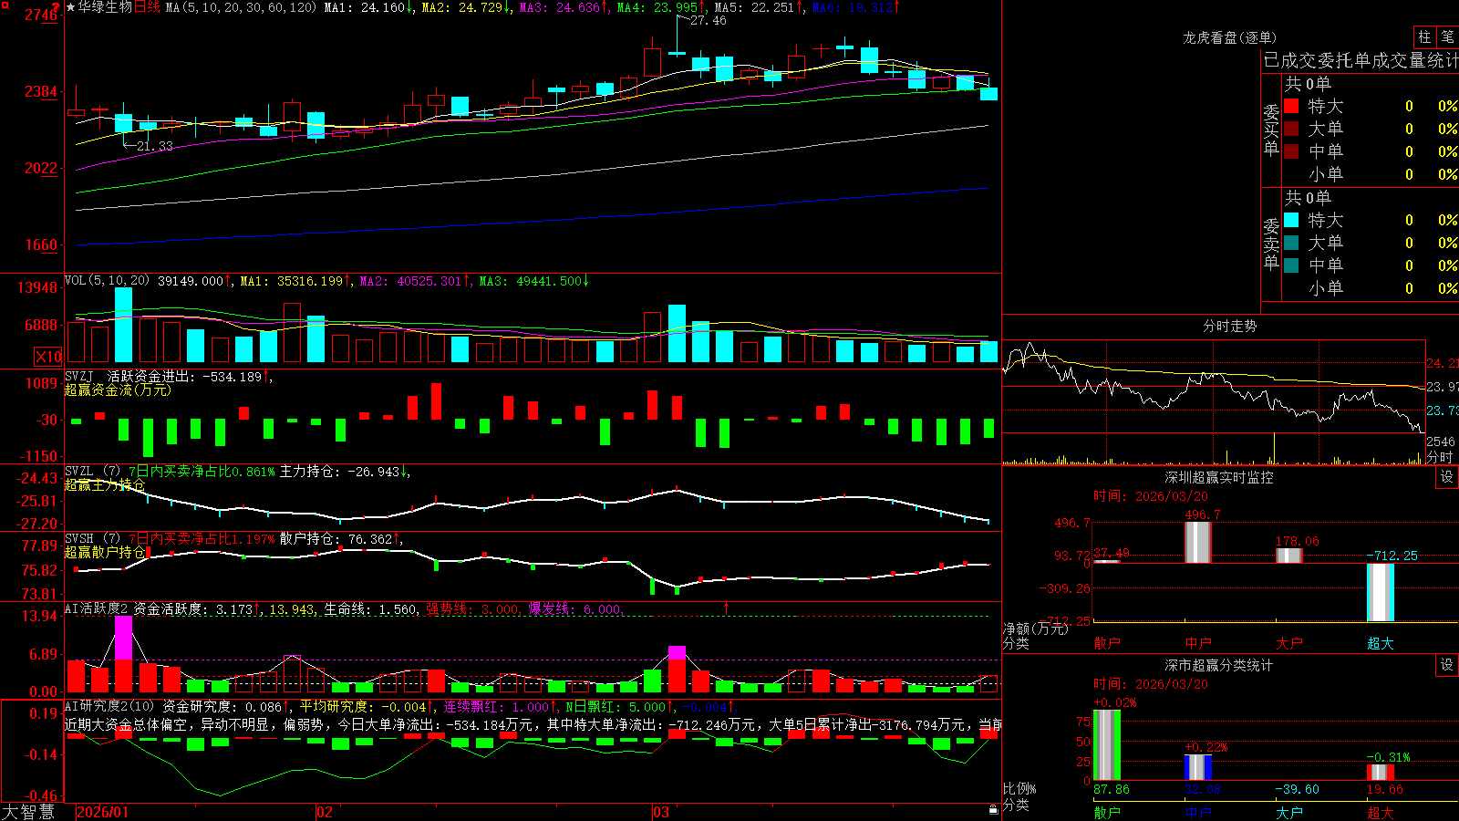The width and height of the screenshot is (1459, 821).
Task: Click the 496.7 中户 bar in realtime monitor
Action: pyautogui.click(x=1197, y=543)
